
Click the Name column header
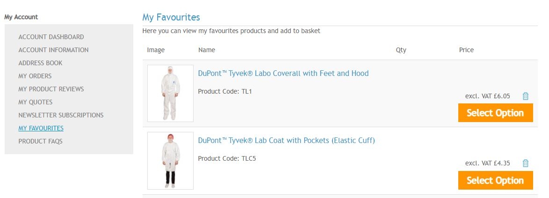(x=206, y=50)
